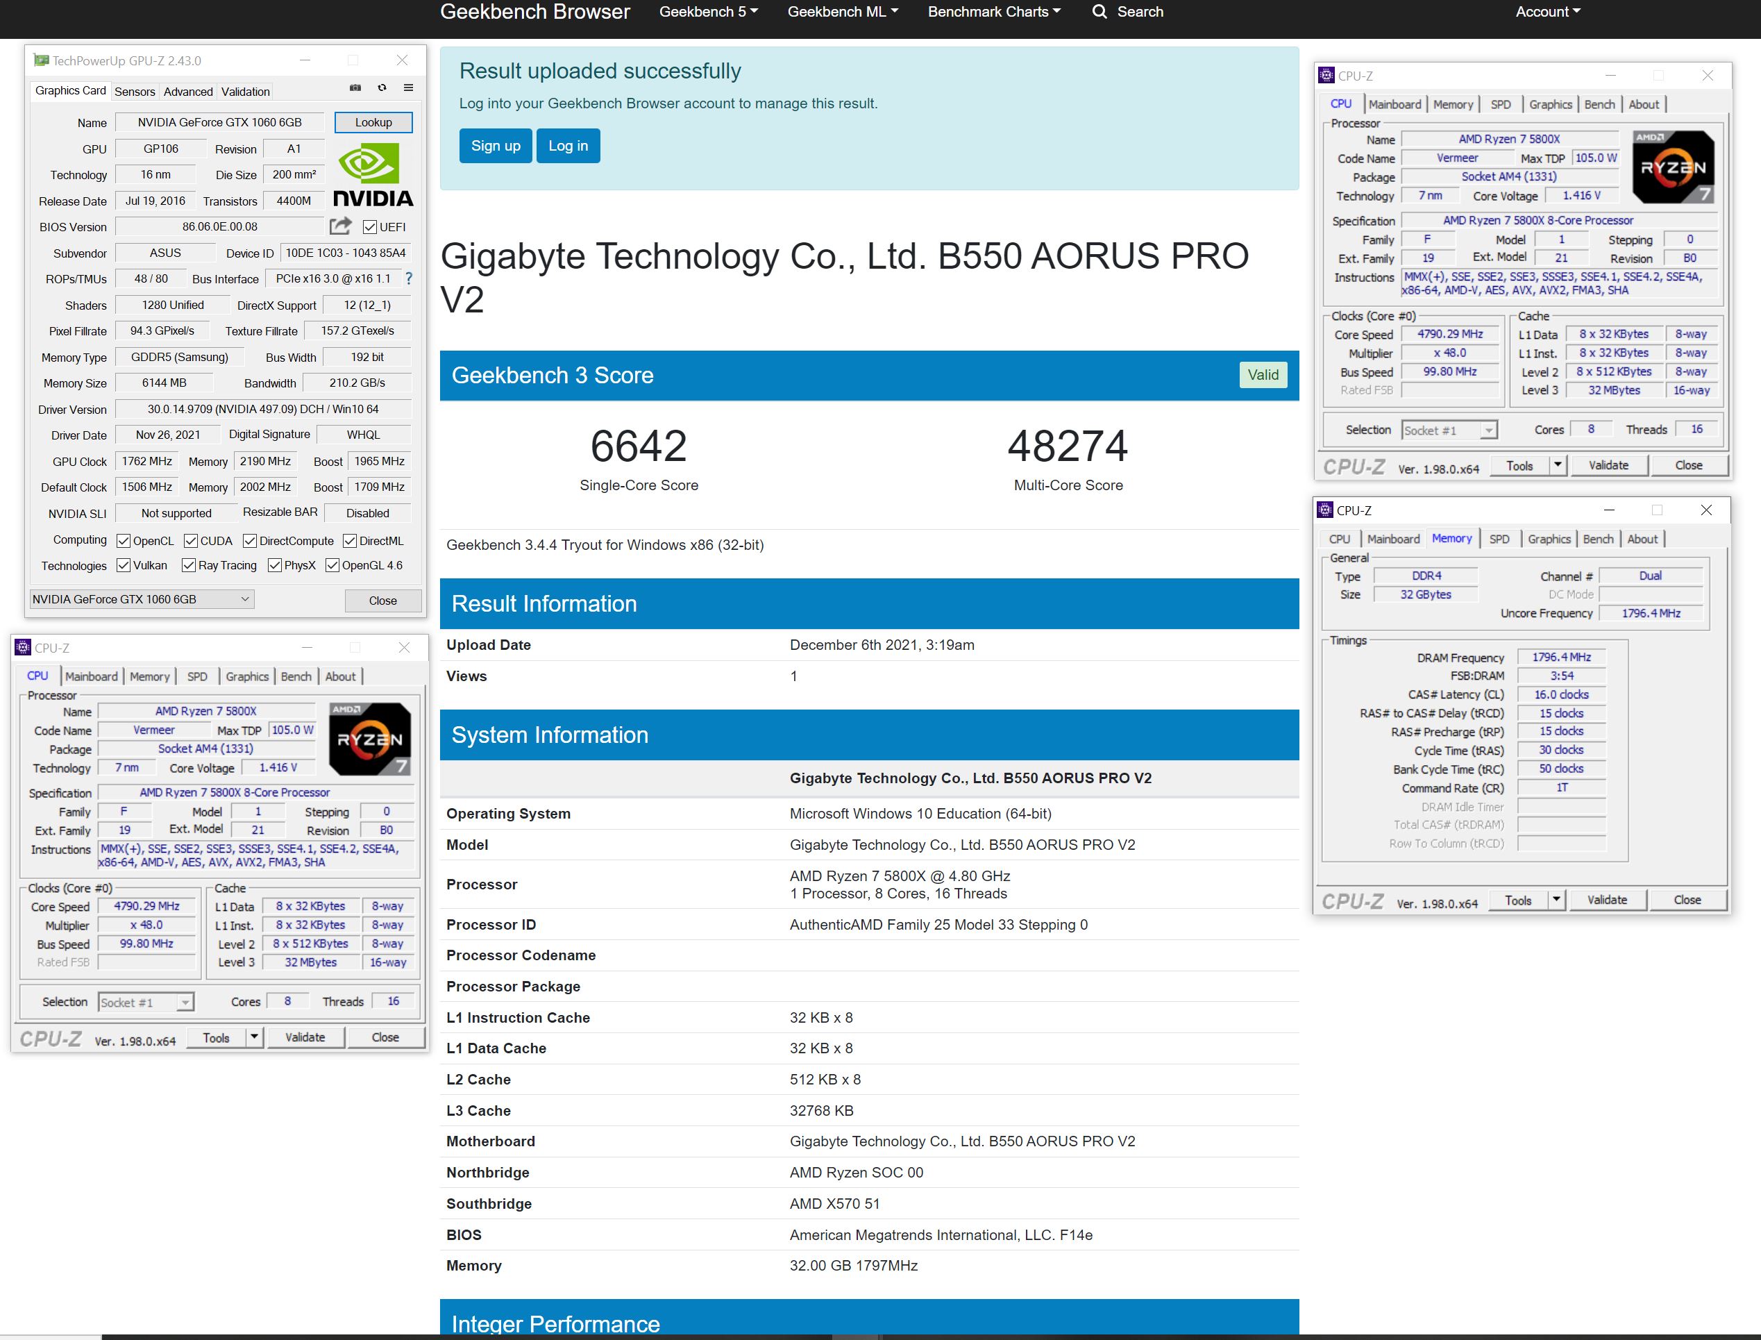Open Mainboard tab in lower-left CPU-Z

(x=92, y=676)
